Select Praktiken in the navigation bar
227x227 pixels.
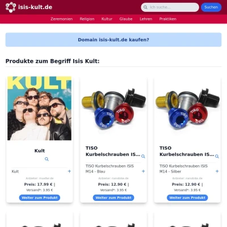[x=168, y=19]
